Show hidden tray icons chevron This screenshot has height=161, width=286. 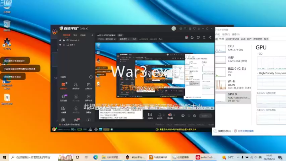pos(238,157)
